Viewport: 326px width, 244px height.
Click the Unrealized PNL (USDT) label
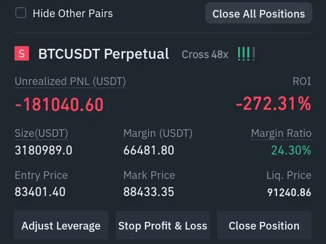click(x=70, y=81)
